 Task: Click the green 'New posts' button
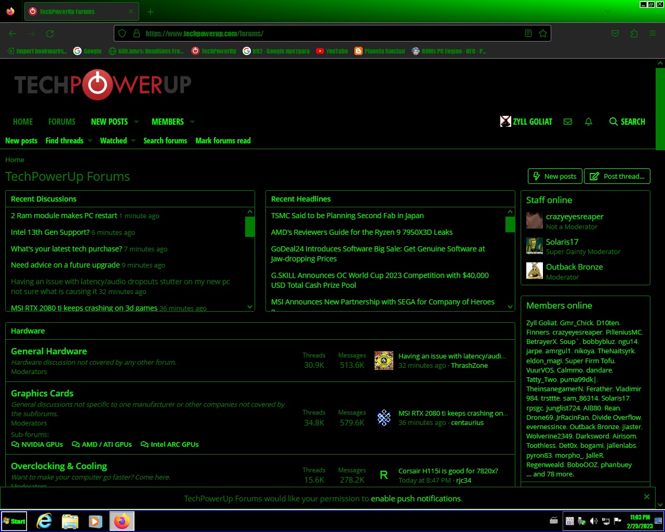[555, 176]
